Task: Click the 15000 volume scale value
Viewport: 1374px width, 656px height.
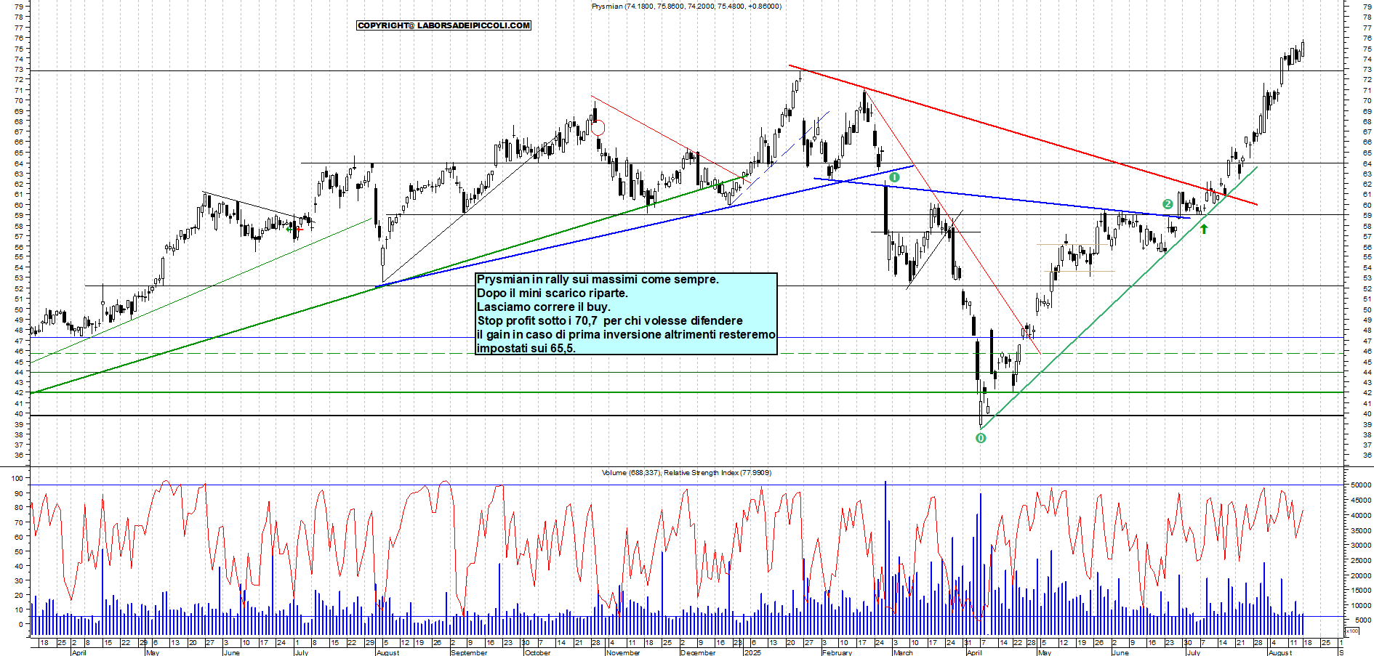Action: (1362, 591)
